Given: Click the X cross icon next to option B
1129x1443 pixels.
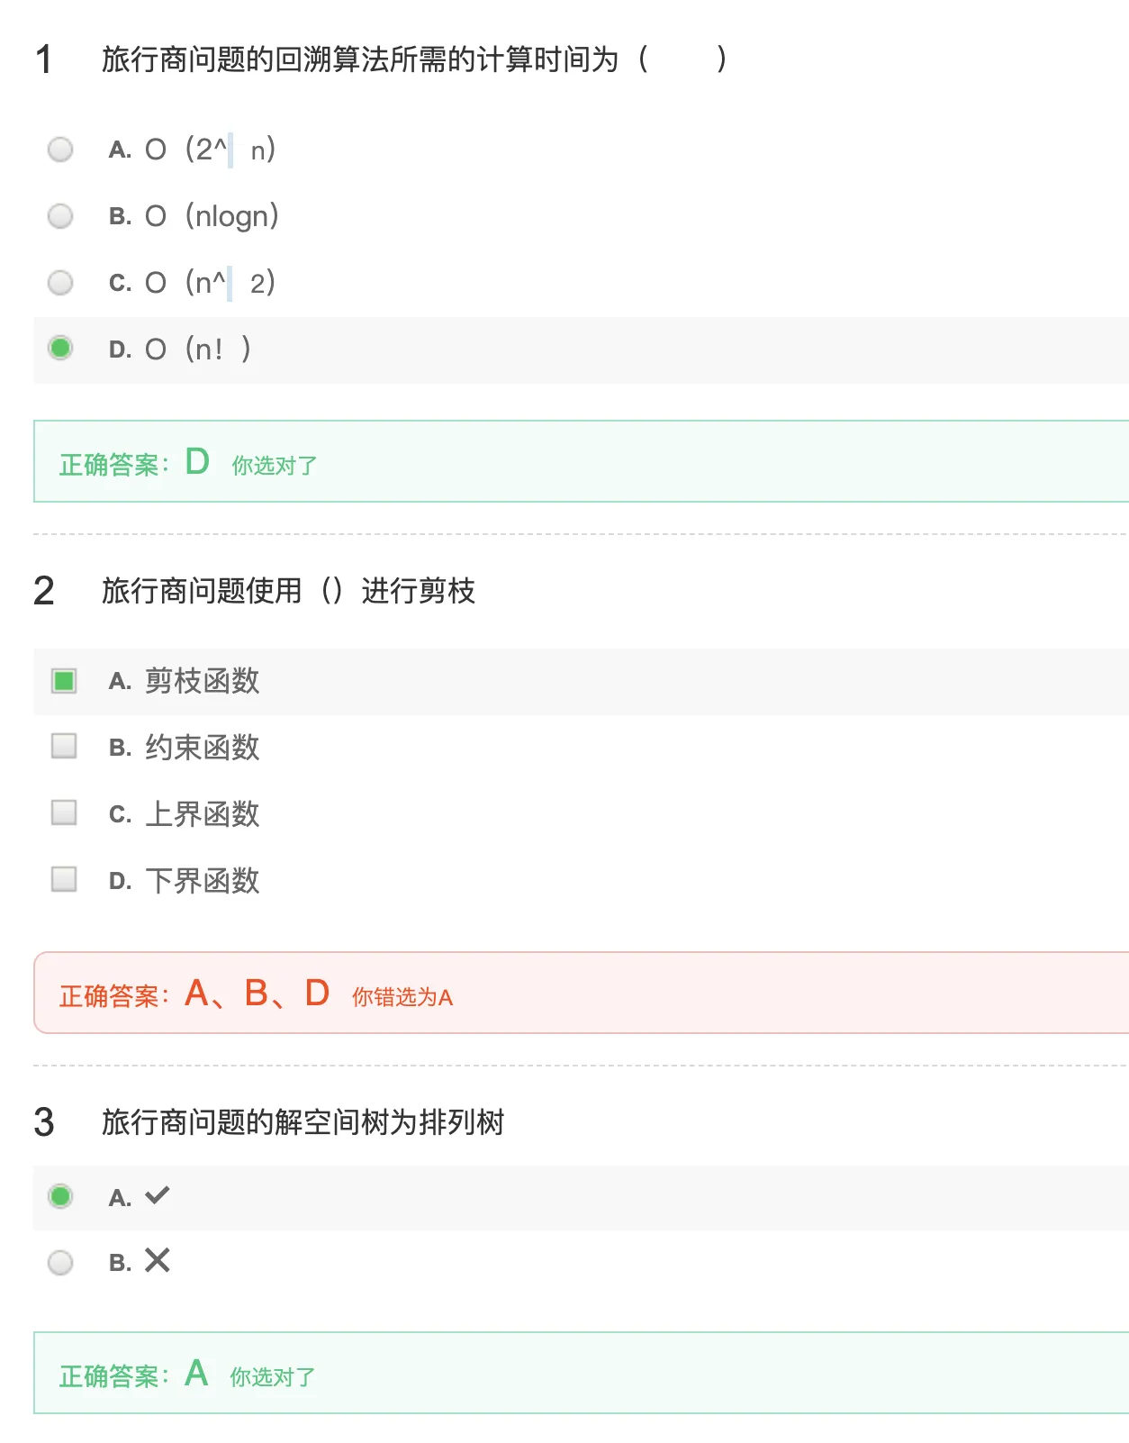Looking at the screenshot, I should [158, 1260].
